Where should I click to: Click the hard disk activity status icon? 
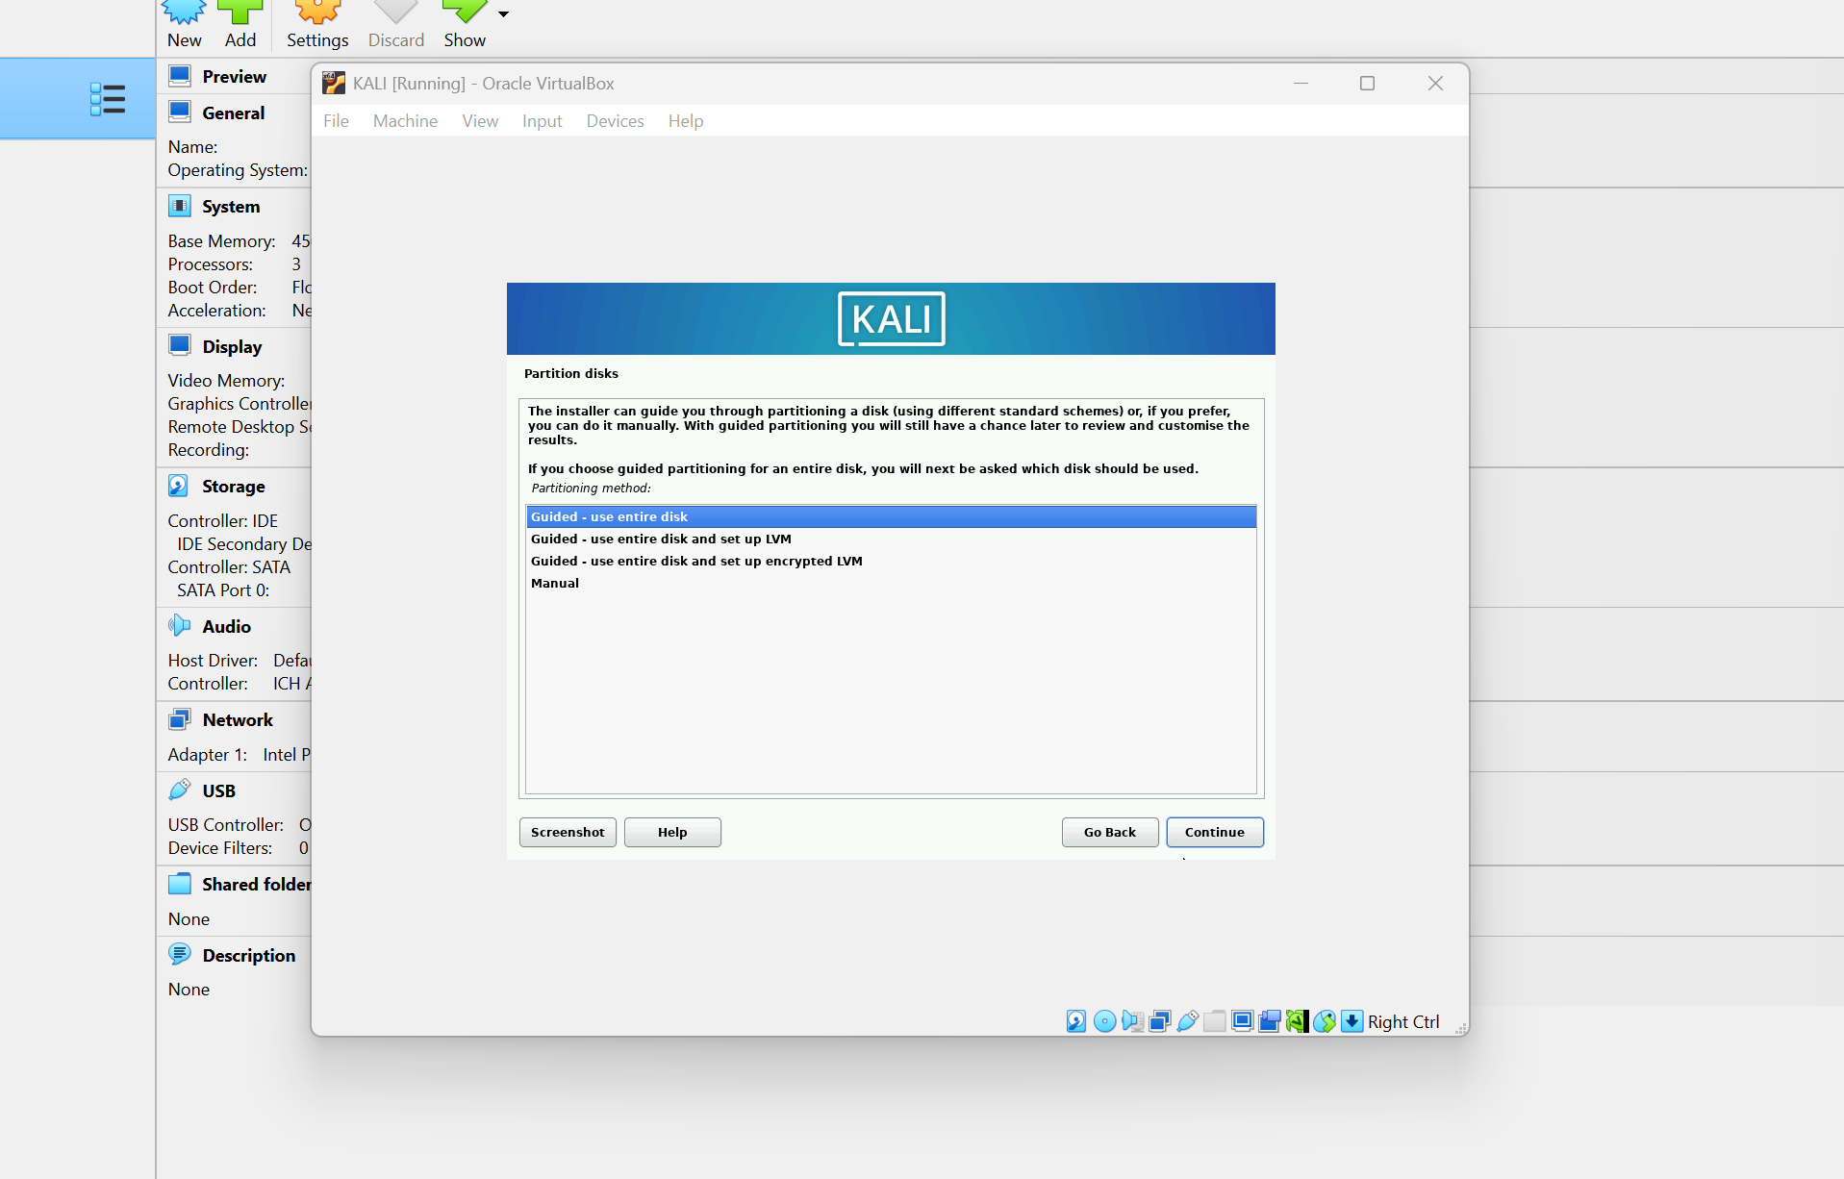click(x=1076, y=1021)
